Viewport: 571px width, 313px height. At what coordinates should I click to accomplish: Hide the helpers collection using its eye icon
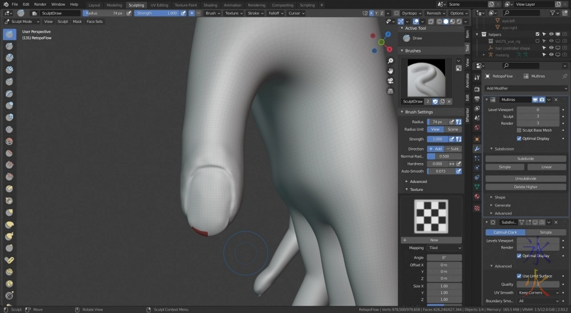(552, 34)
